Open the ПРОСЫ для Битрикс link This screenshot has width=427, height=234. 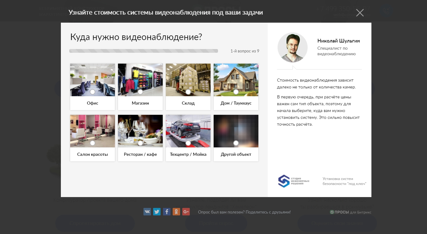(x=350, y=212)
